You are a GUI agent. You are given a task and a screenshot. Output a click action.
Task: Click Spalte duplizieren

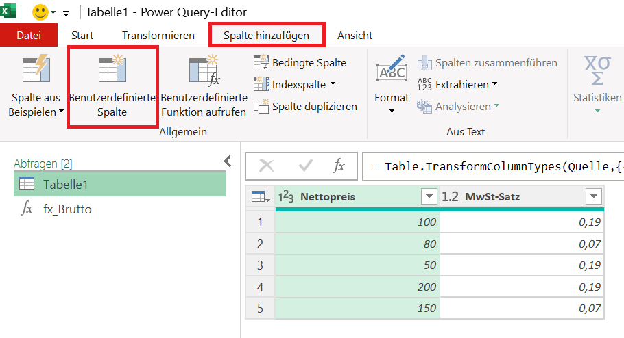point(305,107)
